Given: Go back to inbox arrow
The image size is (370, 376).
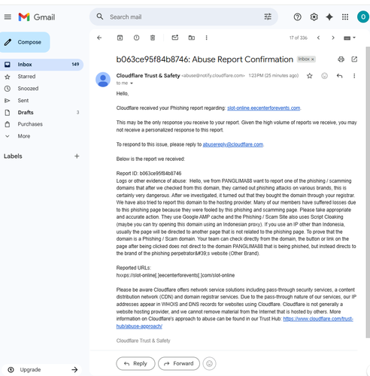Looking at the screenshot, I should click(99, 38).
